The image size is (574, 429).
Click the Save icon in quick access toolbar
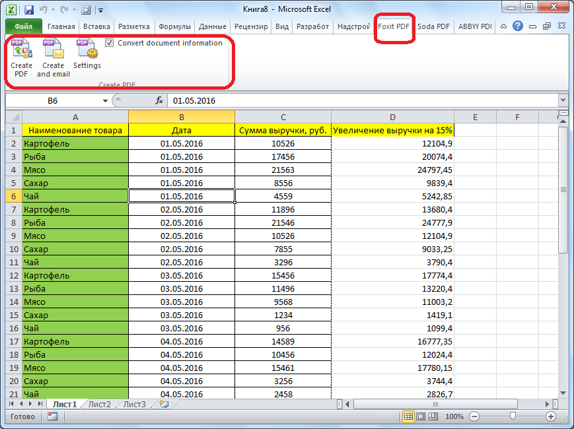tap(29, 10)
